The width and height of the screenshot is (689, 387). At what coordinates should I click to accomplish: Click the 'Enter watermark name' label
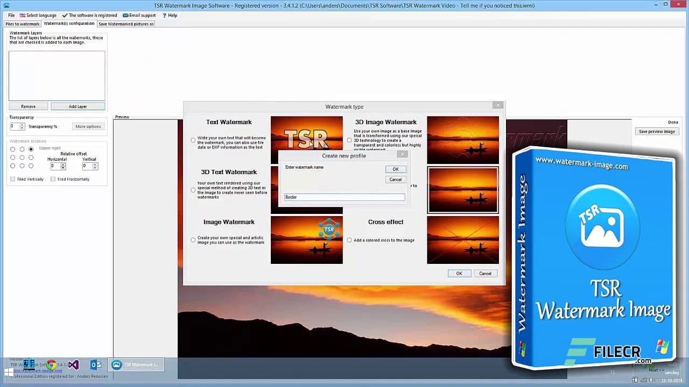304,167
